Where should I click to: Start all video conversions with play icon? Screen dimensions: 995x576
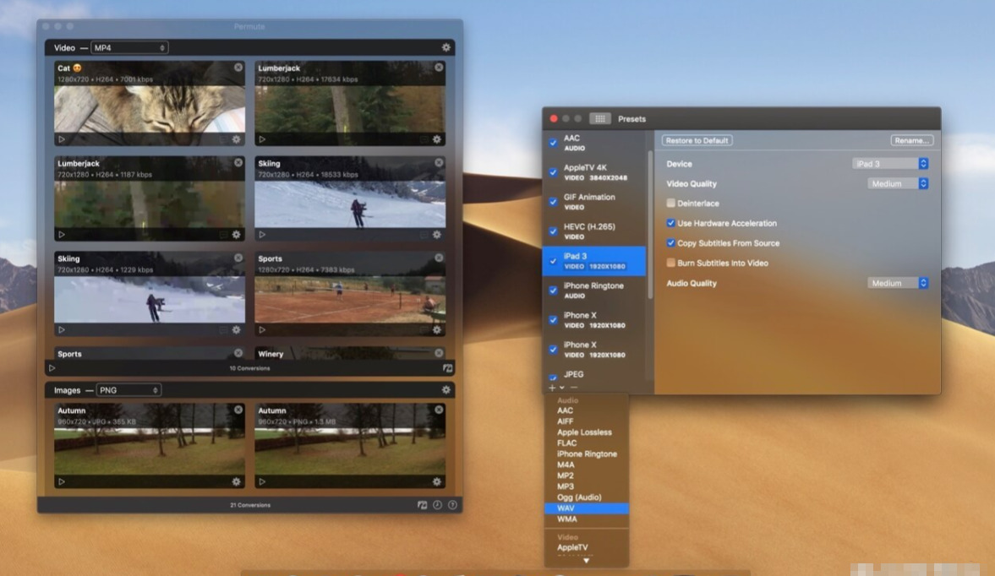(52, 368)
